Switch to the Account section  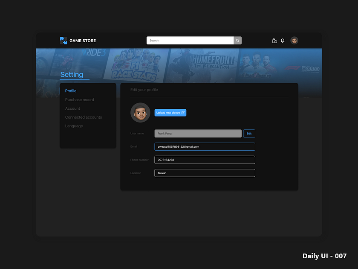[72, 108]
